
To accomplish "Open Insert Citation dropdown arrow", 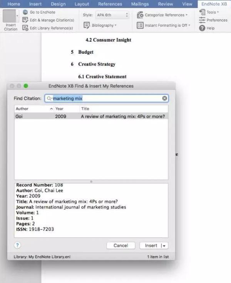I will coord(17,16).
